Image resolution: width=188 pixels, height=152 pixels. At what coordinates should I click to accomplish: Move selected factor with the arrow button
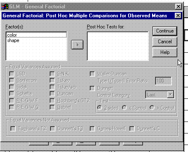coord(77,44)
